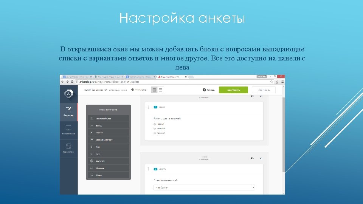Click the question 2 number badge

coord(155,169)
